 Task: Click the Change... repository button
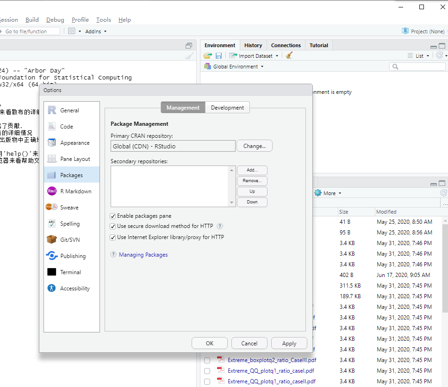click(x=255, y=146)
